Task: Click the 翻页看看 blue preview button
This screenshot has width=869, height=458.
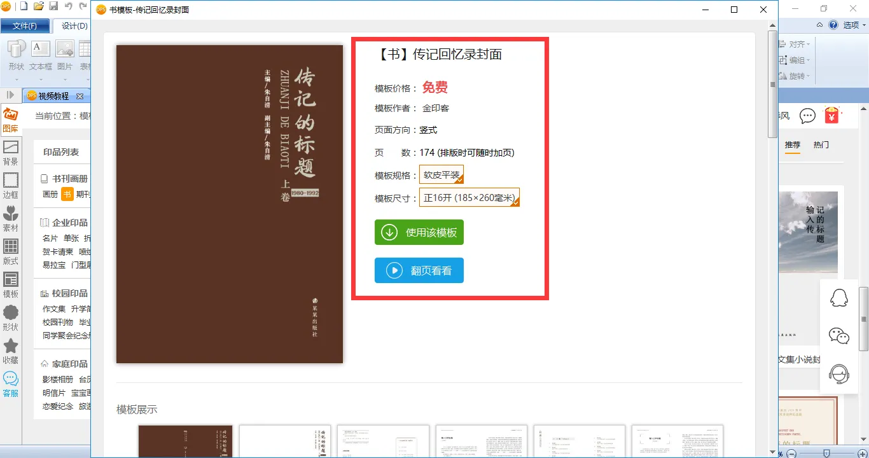Action: (x=419, y=270)
